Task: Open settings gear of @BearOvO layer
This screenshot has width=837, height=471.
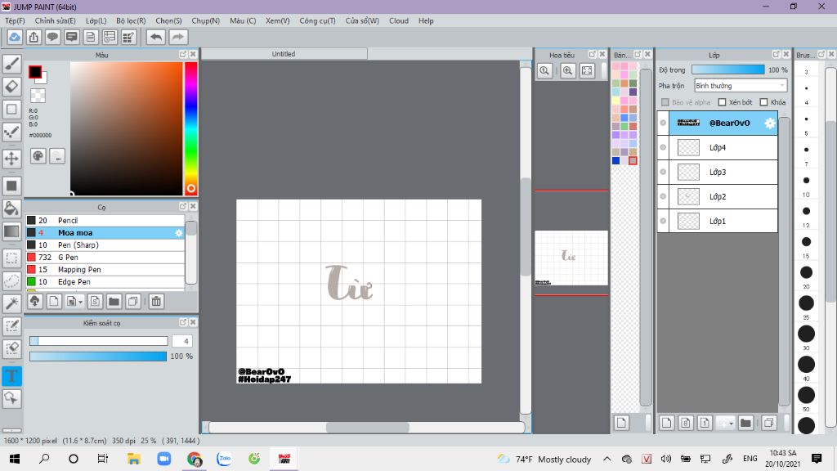Action: tap(769, 123)
